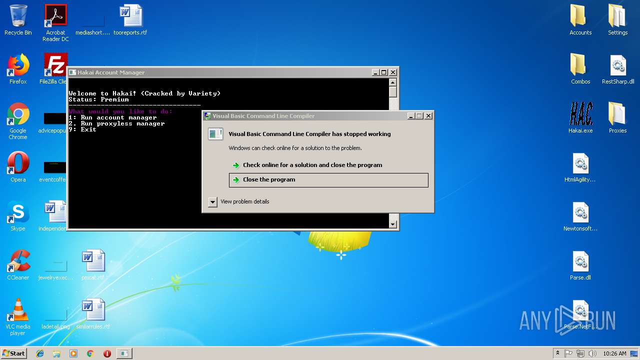Select the jewelryexec file icon

click(x=55, y=270)
